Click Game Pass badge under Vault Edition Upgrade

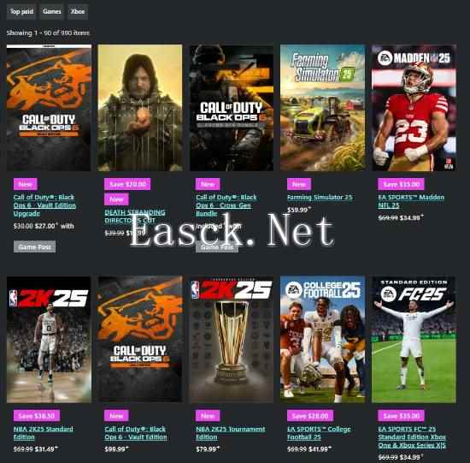click(34, 246)
